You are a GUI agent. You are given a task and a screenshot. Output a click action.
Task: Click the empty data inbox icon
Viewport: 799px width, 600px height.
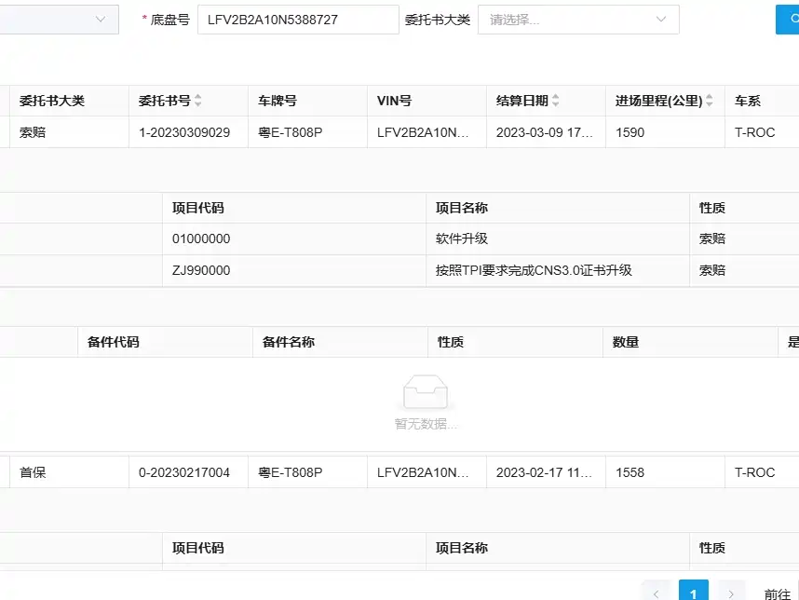[426, 392]
